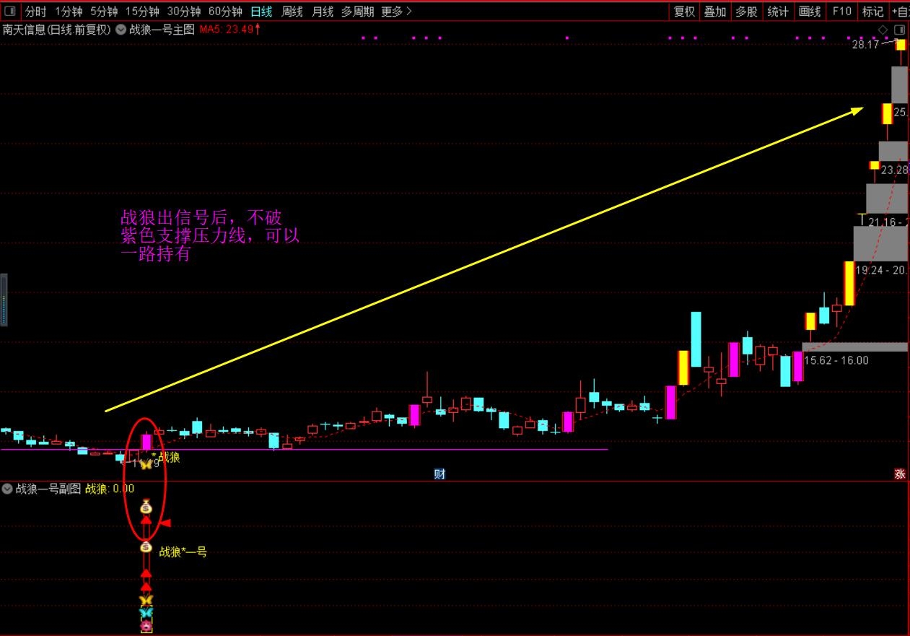The width and height of the screenshot is (910, 636).
Task: Select the 周线 weekly tab
Action: [292, 11]
